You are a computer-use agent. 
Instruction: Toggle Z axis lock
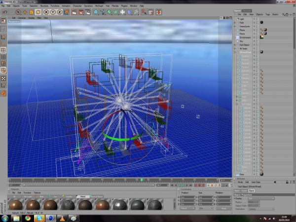[60, 12]
